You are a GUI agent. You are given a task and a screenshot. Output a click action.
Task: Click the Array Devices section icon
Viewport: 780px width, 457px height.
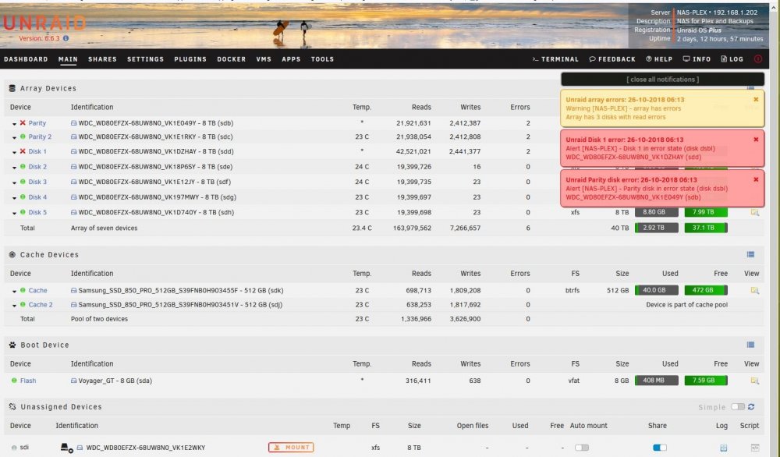12,88
